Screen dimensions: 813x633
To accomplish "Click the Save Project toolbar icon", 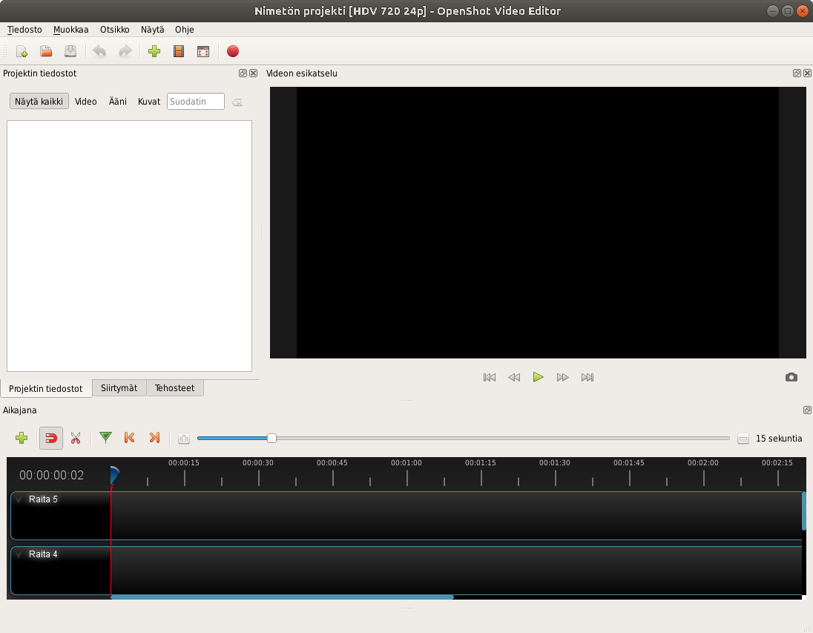I will click(70, 51).
